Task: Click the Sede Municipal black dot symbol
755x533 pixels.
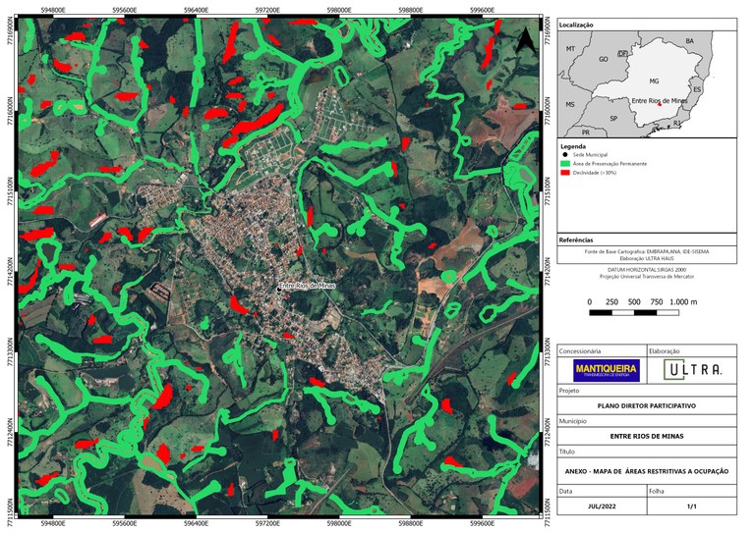Action: 564,155
